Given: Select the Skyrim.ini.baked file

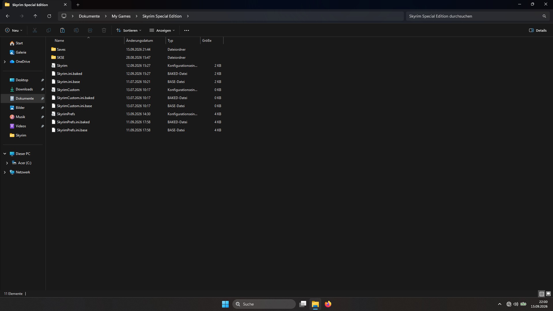Looking at the screenshot, I should tap(137, 74).
